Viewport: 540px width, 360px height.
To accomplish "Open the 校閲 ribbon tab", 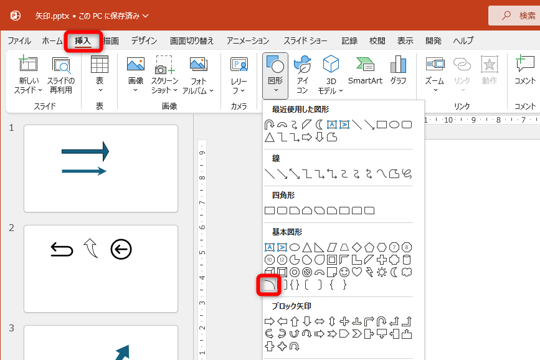I will pos(377,40).
